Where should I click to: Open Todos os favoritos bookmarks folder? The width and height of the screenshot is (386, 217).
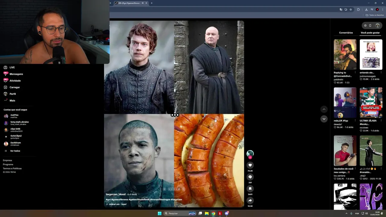coord(375,15)
